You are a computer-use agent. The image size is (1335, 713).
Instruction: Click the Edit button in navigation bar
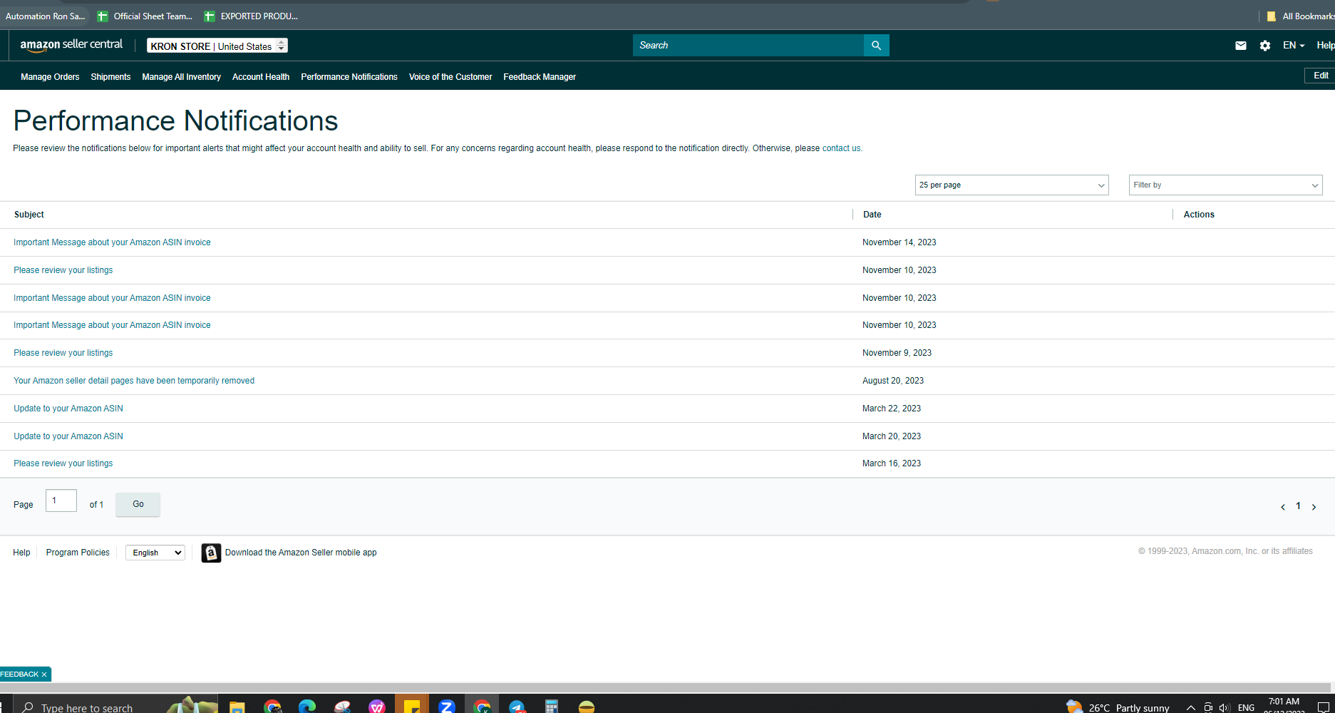pos(1320,76)
